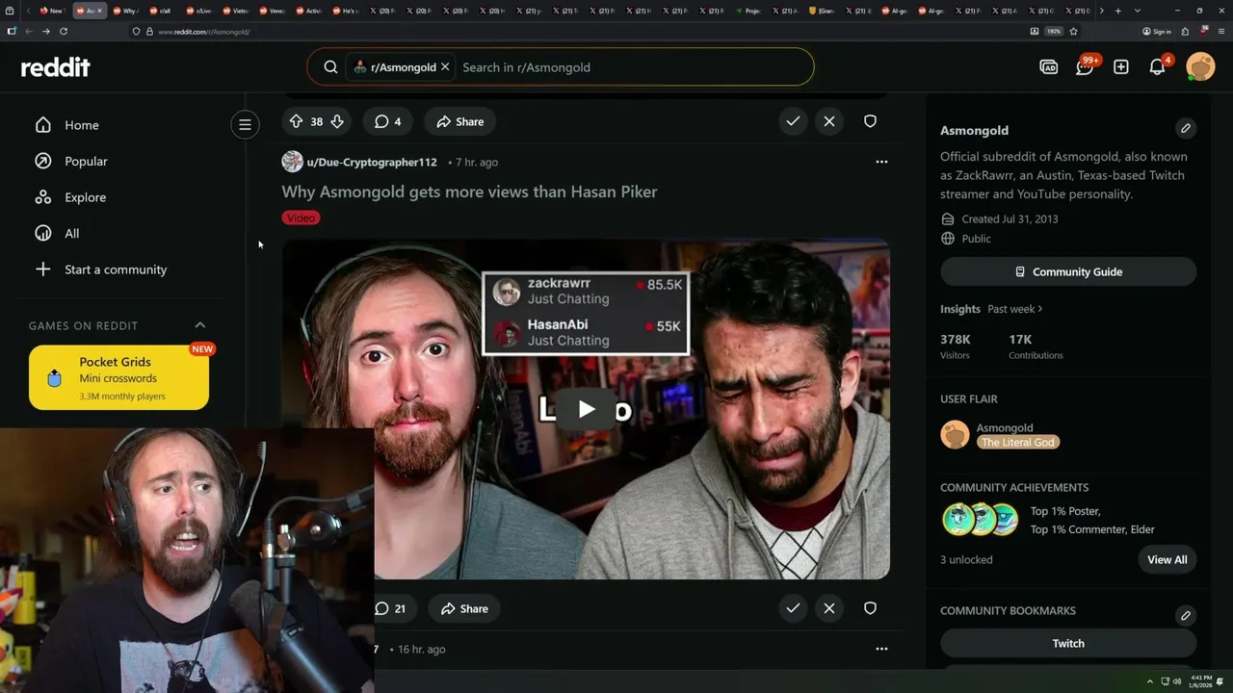Collapse the Games on Reddit section
Image resolution: width=1233 pixels, height=693 pixels.
click(x=200, y=325)
